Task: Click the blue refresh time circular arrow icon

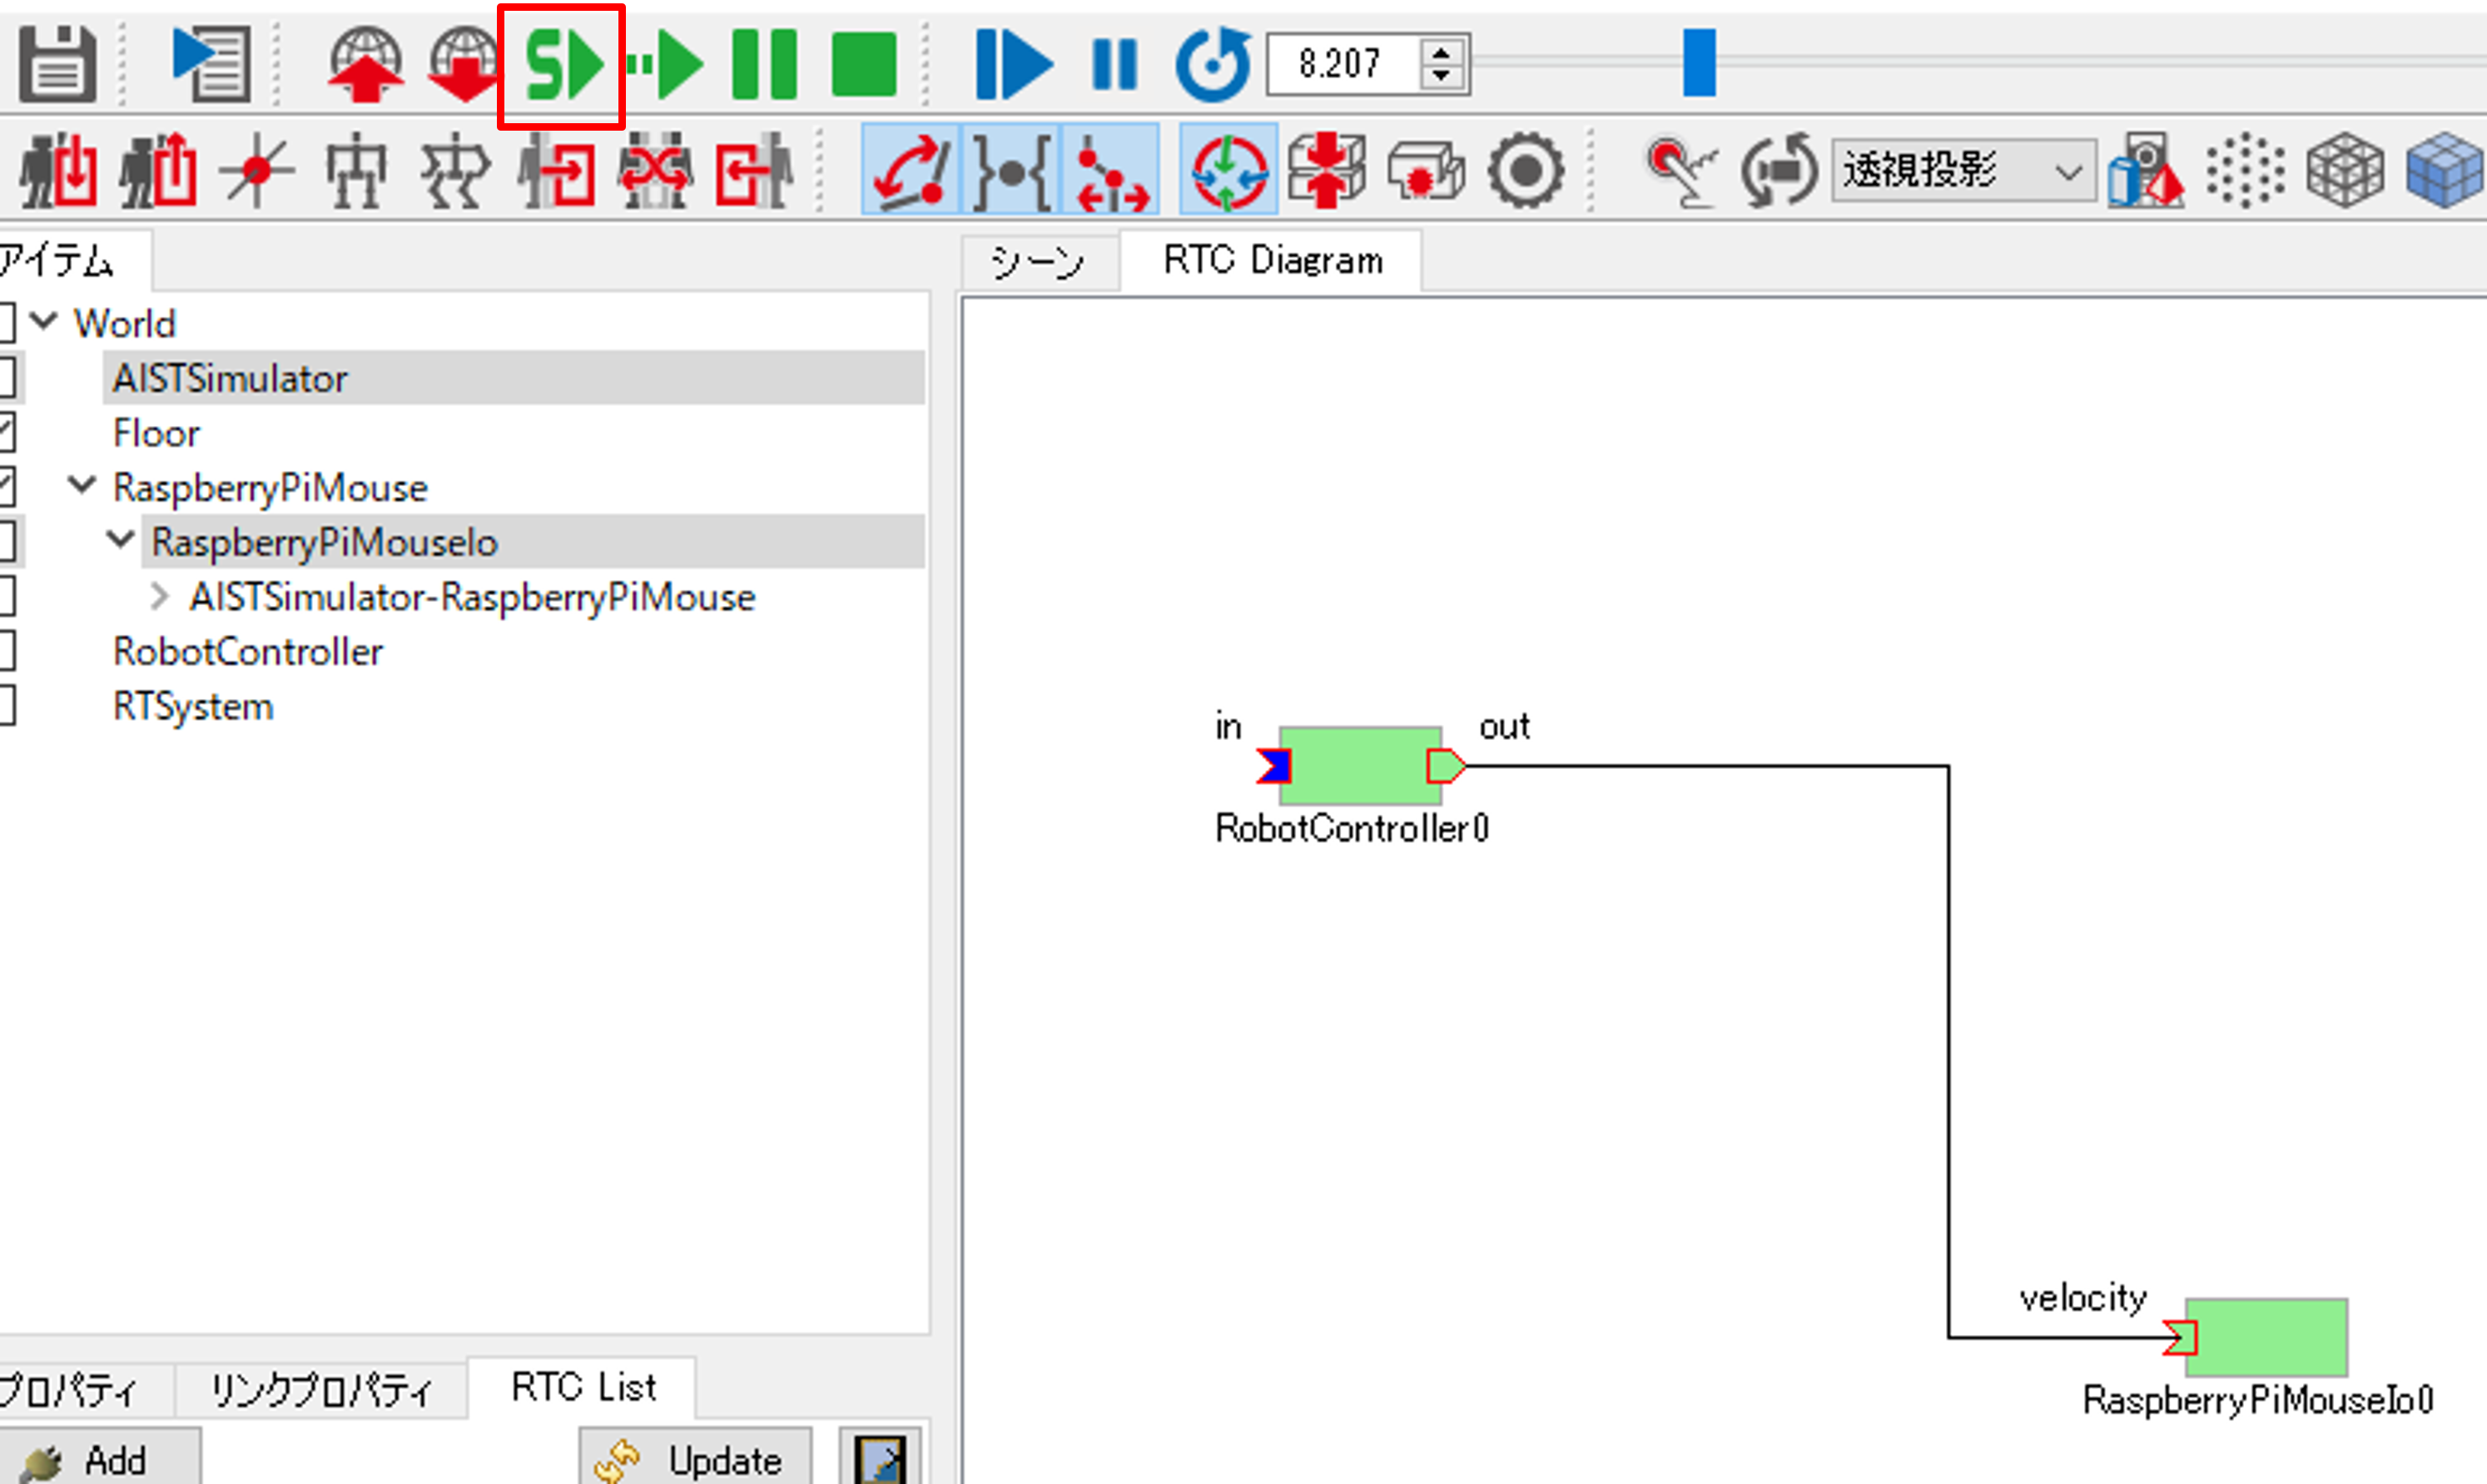Action: 1212,64
